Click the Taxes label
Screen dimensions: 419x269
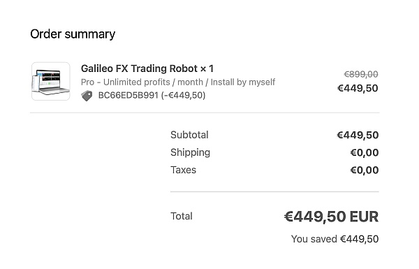tap(183, 170)
